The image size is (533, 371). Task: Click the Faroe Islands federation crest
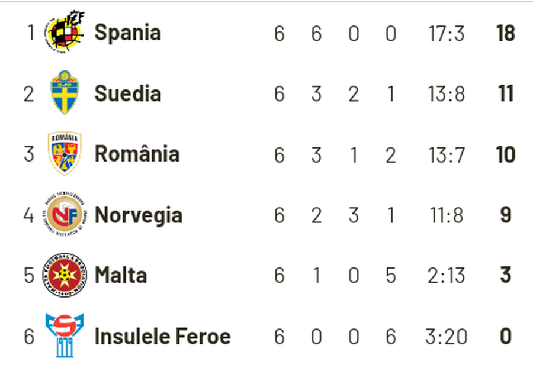pos(65,335)
